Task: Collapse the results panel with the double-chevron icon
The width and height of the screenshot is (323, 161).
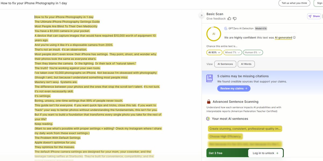Action: coord(201,15)
